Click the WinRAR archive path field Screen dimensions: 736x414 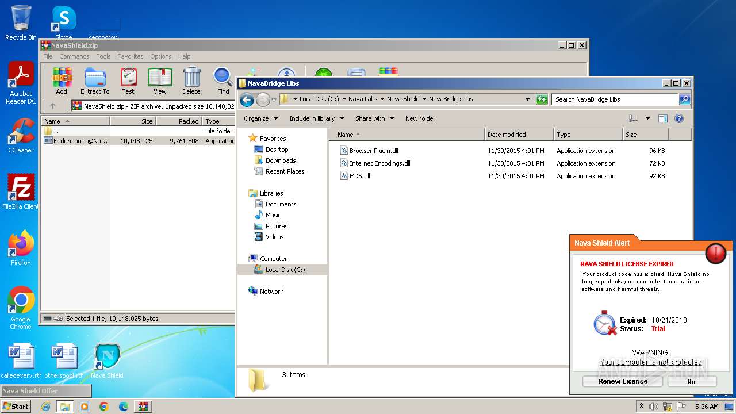[152, 106]
